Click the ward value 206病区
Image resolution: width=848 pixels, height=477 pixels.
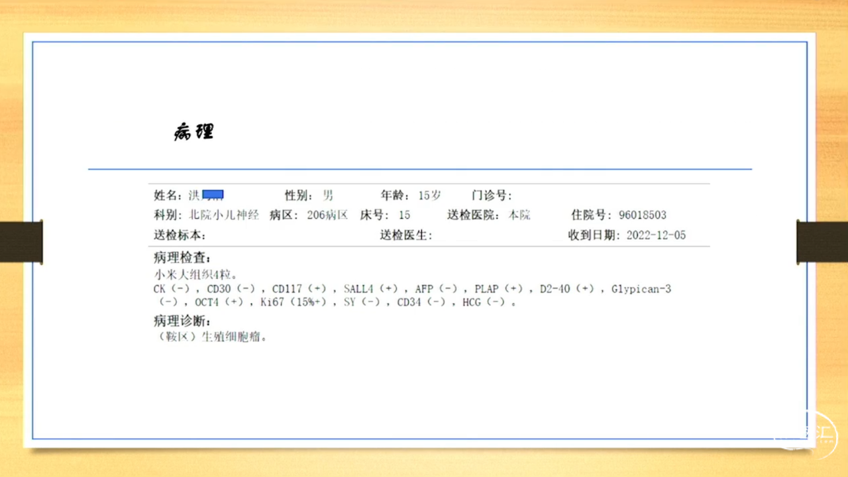(327, 215)
